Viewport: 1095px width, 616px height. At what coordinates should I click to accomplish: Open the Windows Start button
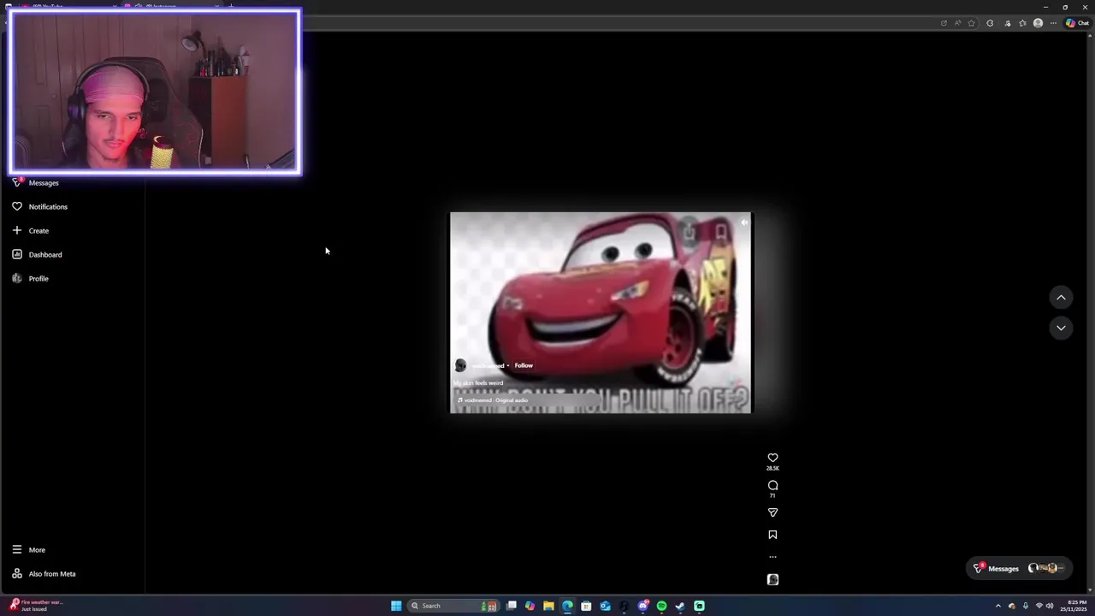[x=396, y=606]
